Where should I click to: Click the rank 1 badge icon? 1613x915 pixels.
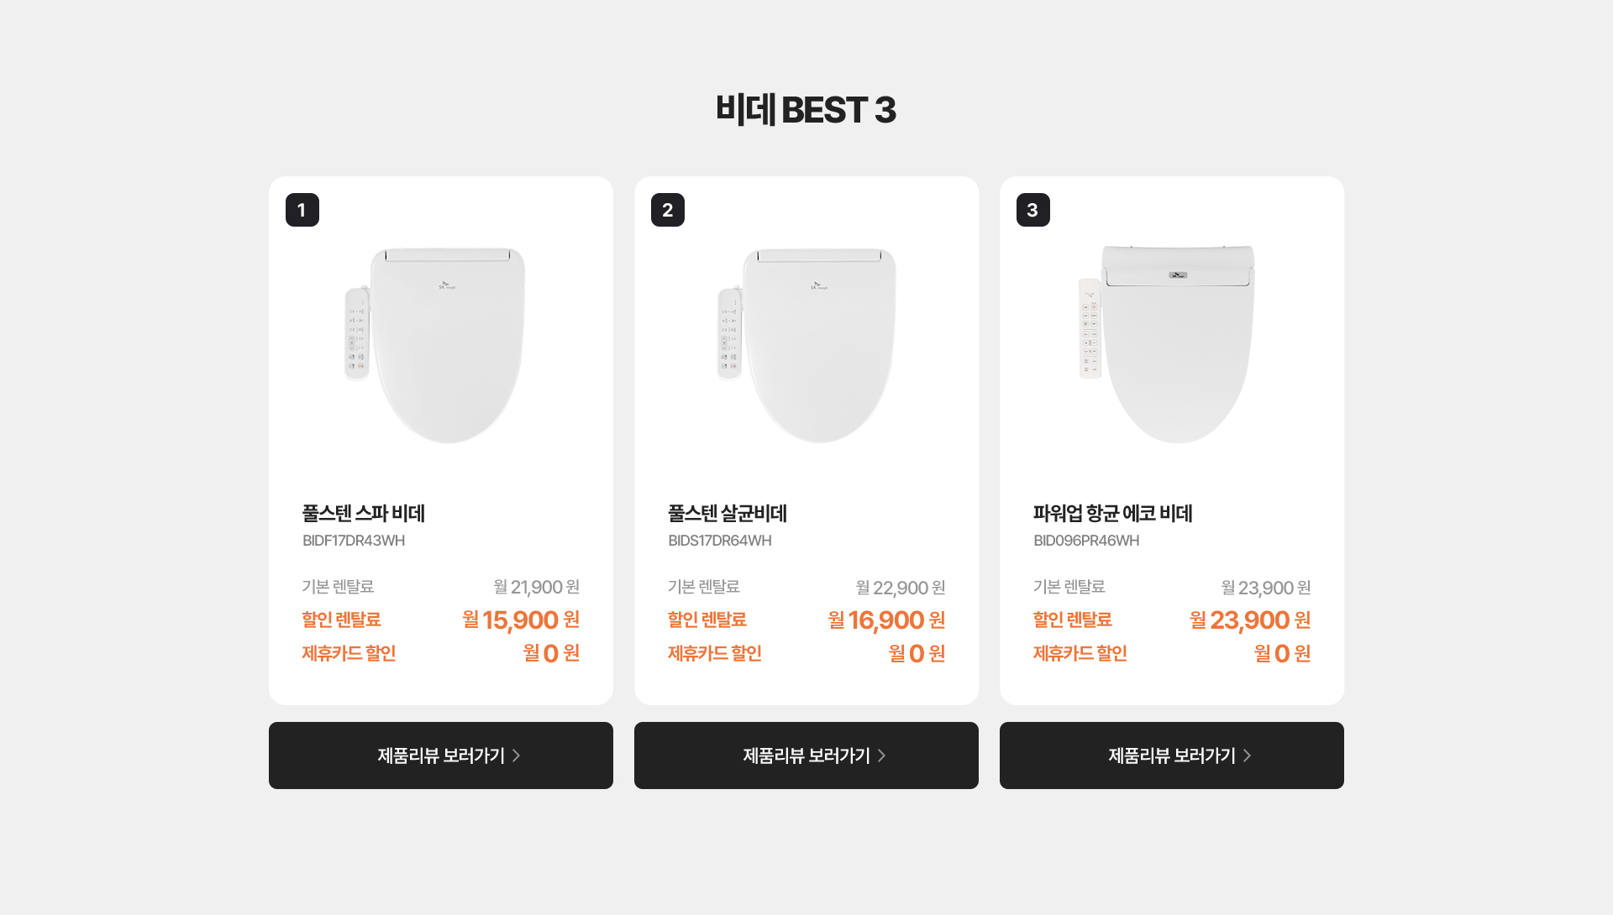point(302,210)
